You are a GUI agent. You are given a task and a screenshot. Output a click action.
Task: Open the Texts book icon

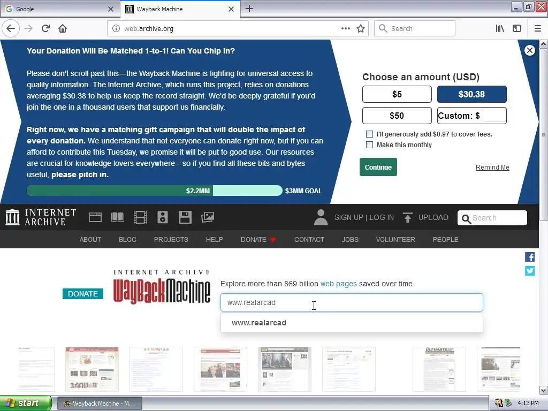118,217
